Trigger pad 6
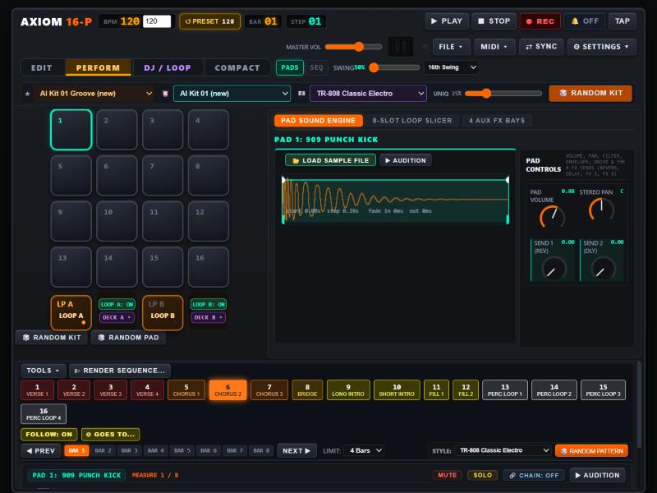This screenshot has width=657, height=493. coord(117,175)
